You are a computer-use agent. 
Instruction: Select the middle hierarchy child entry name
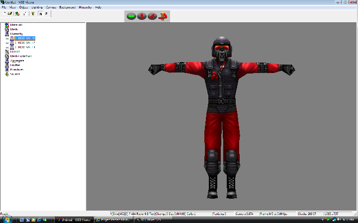pos(25,43)
